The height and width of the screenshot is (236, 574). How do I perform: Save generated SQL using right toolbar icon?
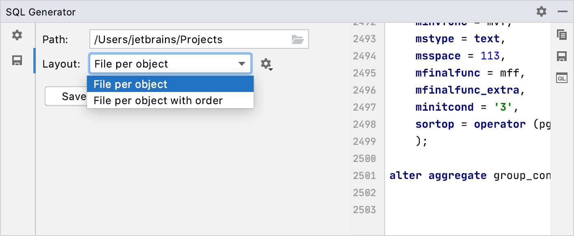click(x=561, y=57)
